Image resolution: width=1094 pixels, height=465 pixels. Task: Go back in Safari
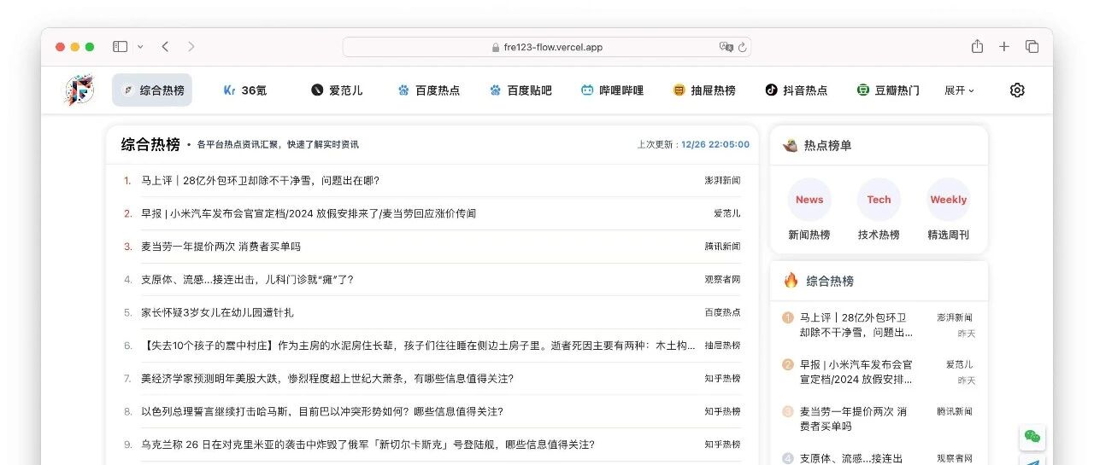(x=165, y=47)
